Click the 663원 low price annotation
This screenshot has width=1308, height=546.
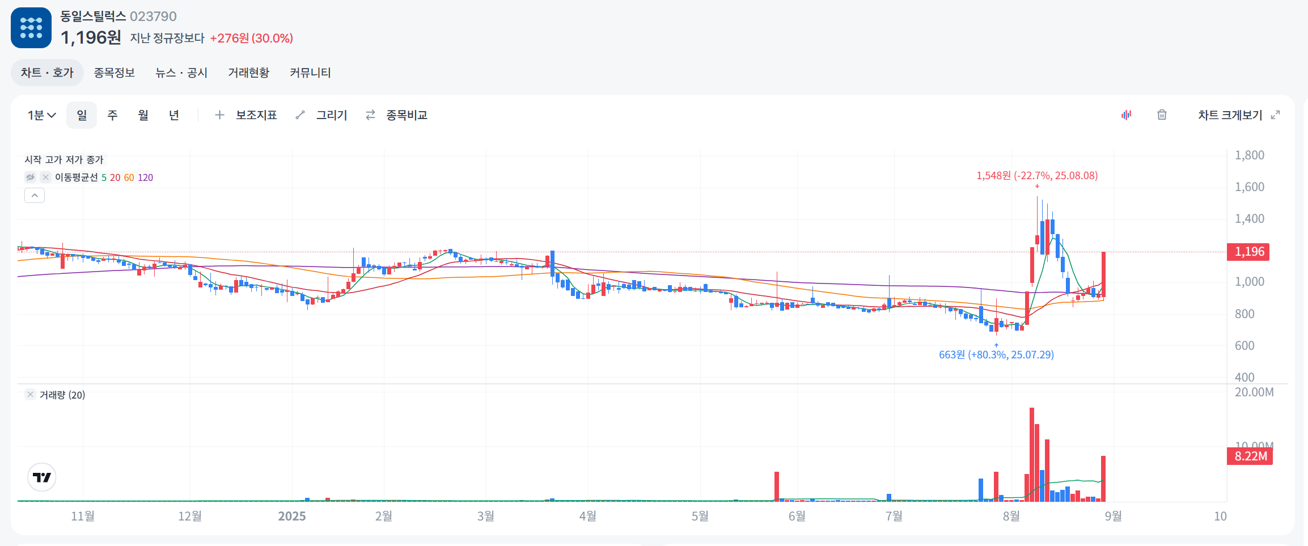(x=996, y=355)
